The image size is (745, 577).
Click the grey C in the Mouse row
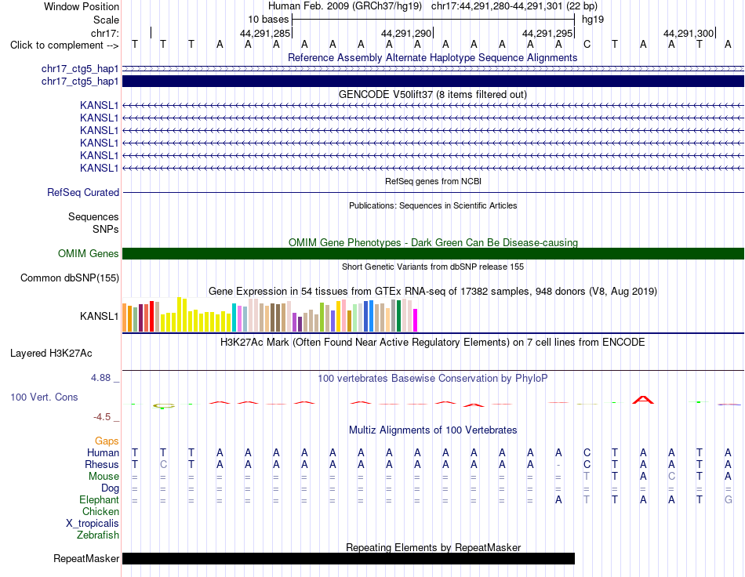pos(671,477)
